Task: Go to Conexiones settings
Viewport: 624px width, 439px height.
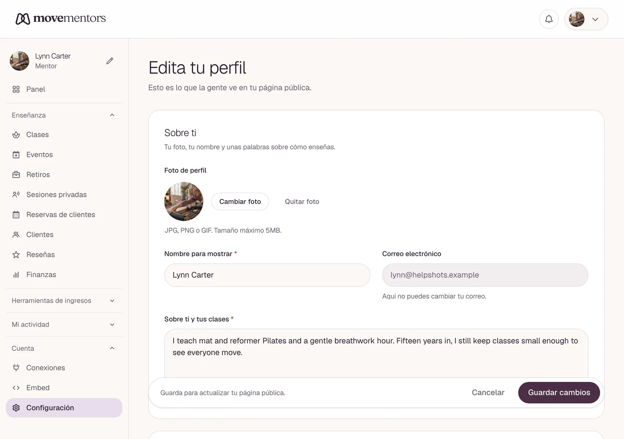Action: 64,368
